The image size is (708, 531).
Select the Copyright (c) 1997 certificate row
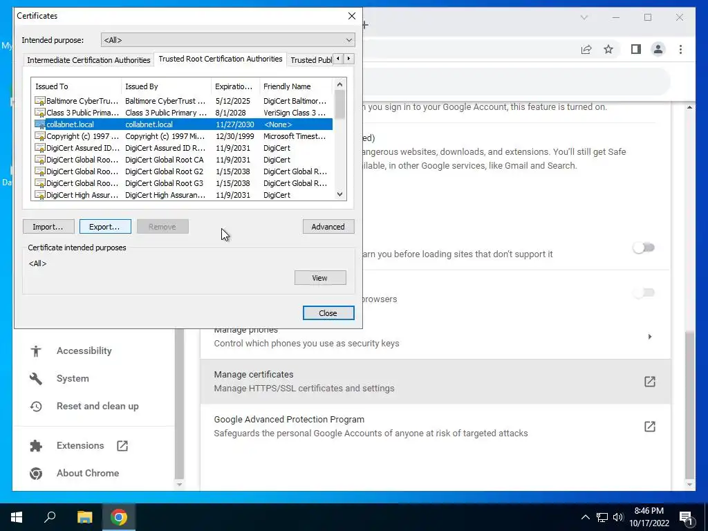[x=183, y=136]
